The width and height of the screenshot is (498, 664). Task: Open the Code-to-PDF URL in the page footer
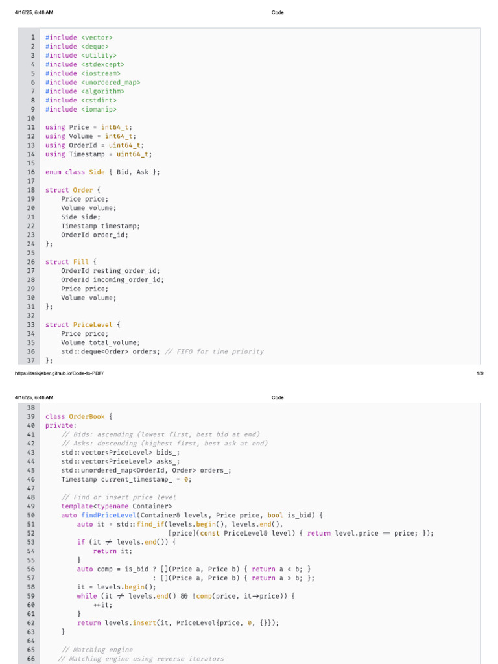click(58, 373)
